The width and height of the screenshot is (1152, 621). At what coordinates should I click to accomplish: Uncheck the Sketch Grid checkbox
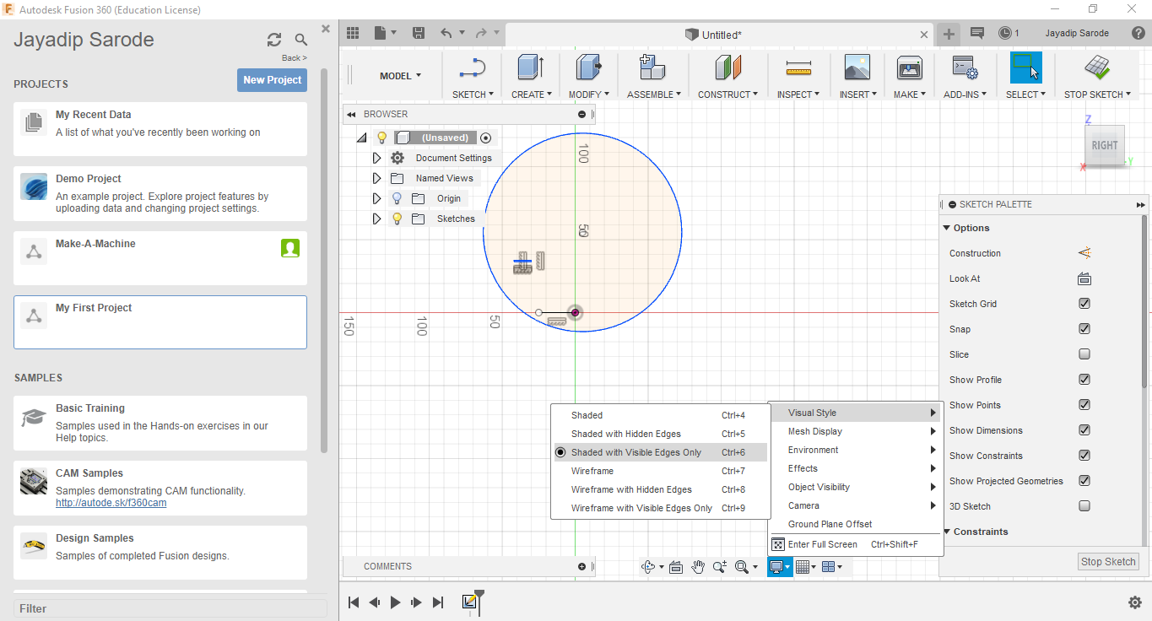[1084, 304]
